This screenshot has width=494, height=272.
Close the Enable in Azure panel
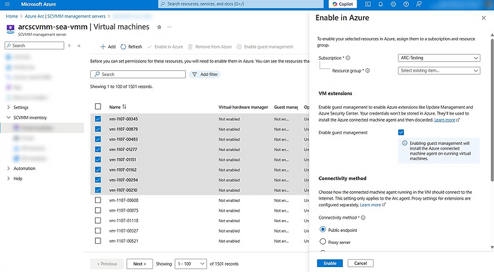[483, 18]
